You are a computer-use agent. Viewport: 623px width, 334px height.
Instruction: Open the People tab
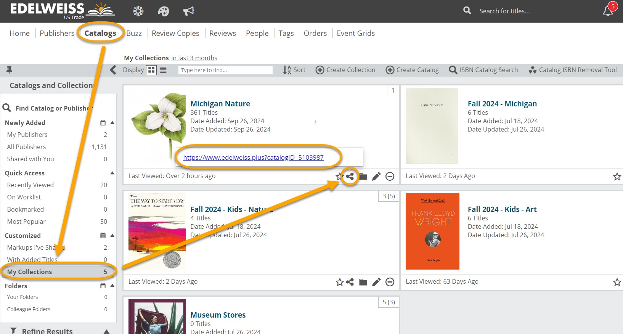[x=257, y=33]
